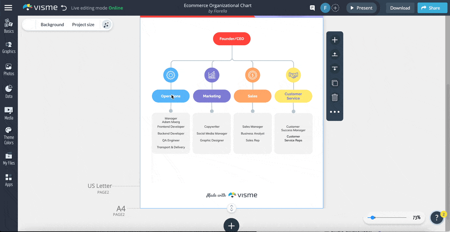Click the Download button
450x232 pixels.
(x=400, y=7)
